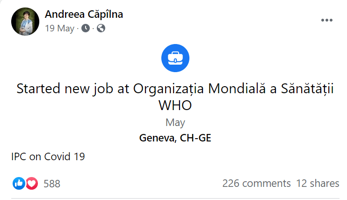Open the three-dot post options menu
This screenshot has width=347, height=200.
point(326,21)
